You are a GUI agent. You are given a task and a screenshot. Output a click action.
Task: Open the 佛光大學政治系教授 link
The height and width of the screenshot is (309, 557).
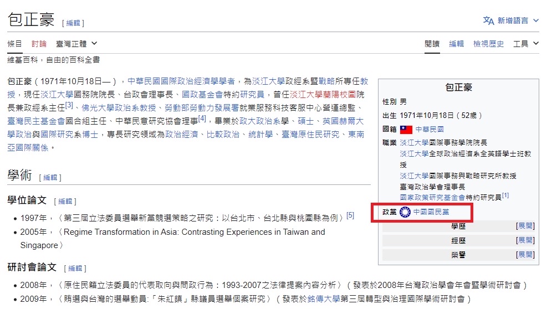[119, 108]
